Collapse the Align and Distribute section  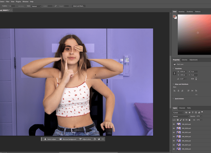click(173, 84)
